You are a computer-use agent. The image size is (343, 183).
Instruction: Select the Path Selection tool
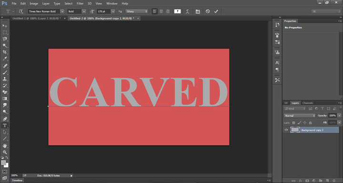click(5, 132)
